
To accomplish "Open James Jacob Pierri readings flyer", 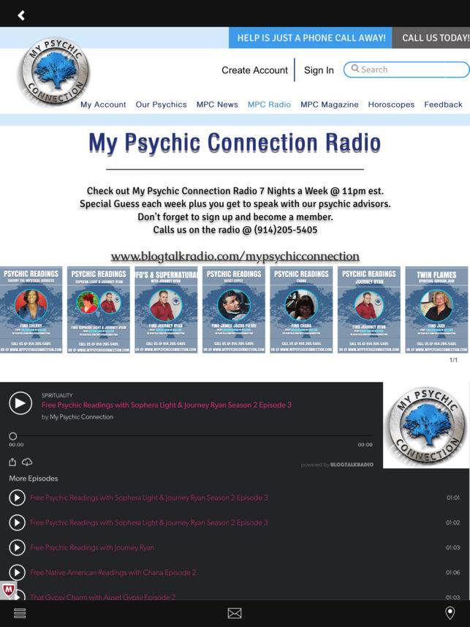I will point(234,309).
